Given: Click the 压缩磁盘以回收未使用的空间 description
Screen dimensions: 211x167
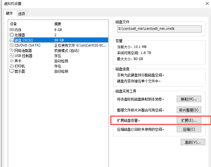Looking at the screenshot, I should 141,129.
